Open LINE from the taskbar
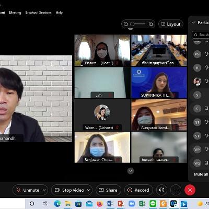The height and width of the screenshot is (209, 209). 153,203
